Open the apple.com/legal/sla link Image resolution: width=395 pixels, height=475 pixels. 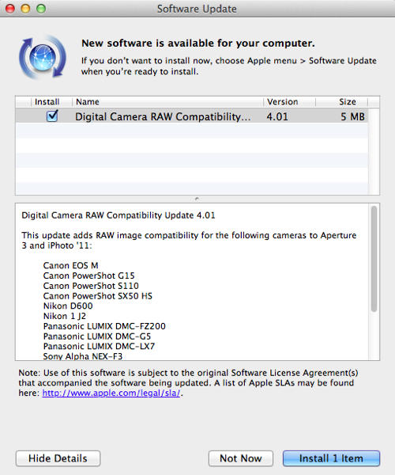[x=111, y=393]
